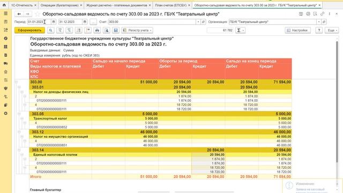Click the round icon in title header
This screenshot has width=343, height=193.
[308, 14]
